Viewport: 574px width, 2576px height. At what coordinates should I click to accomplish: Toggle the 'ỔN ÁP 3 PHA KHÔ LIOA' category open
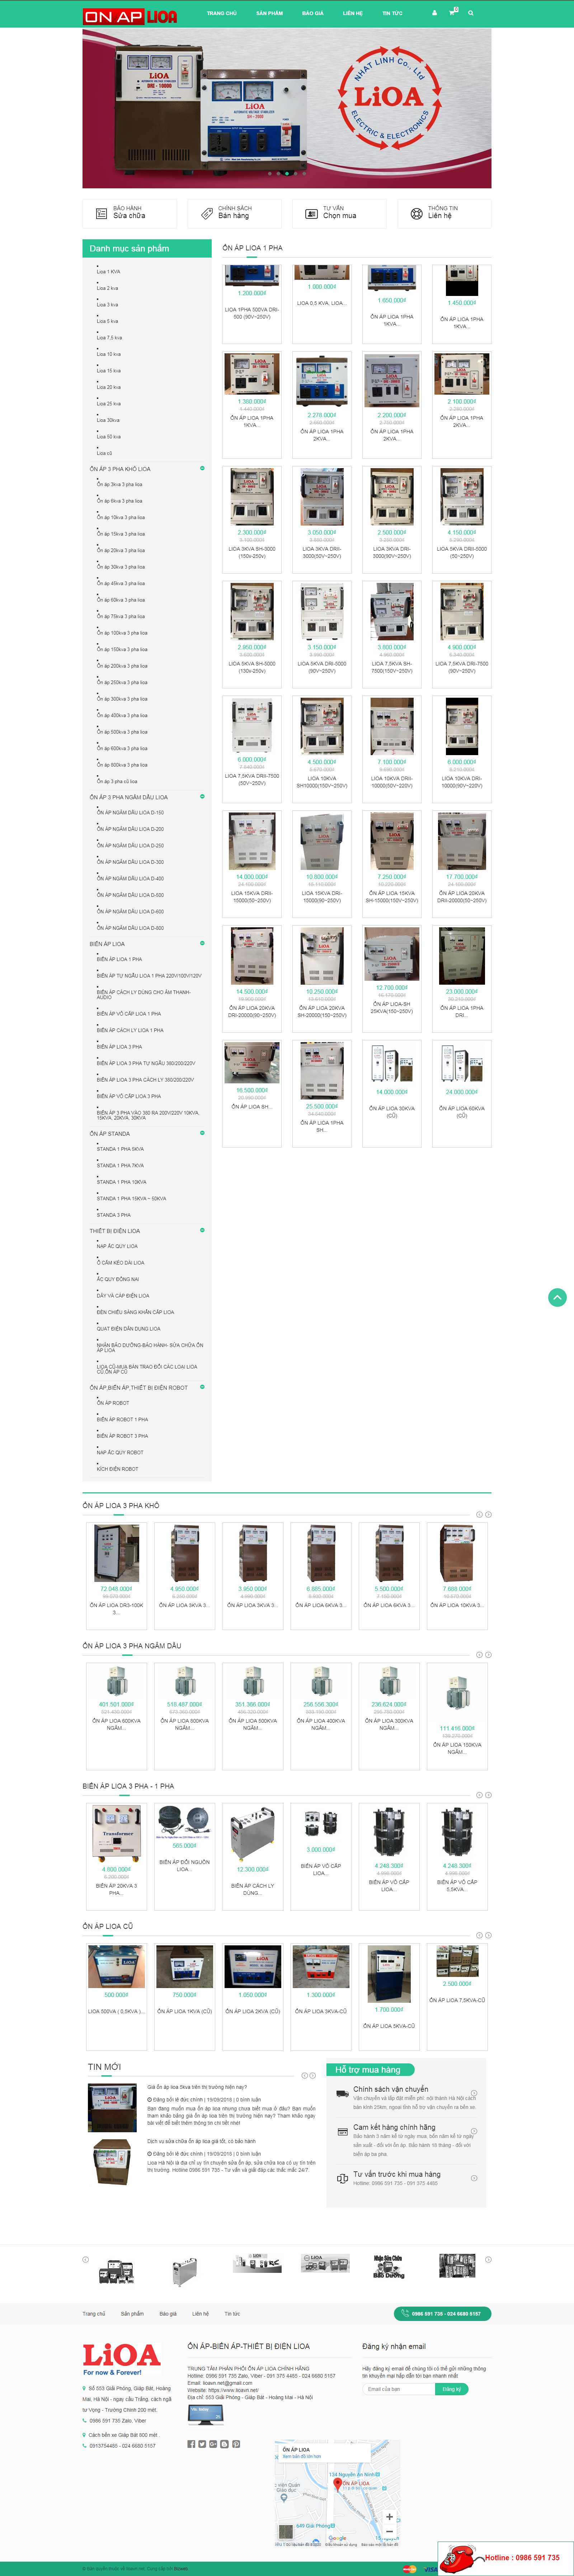pos(203,468)
